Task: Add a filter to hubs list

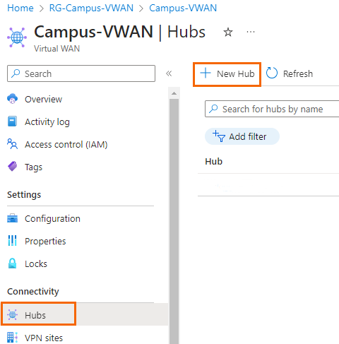Action: (242, 136)
